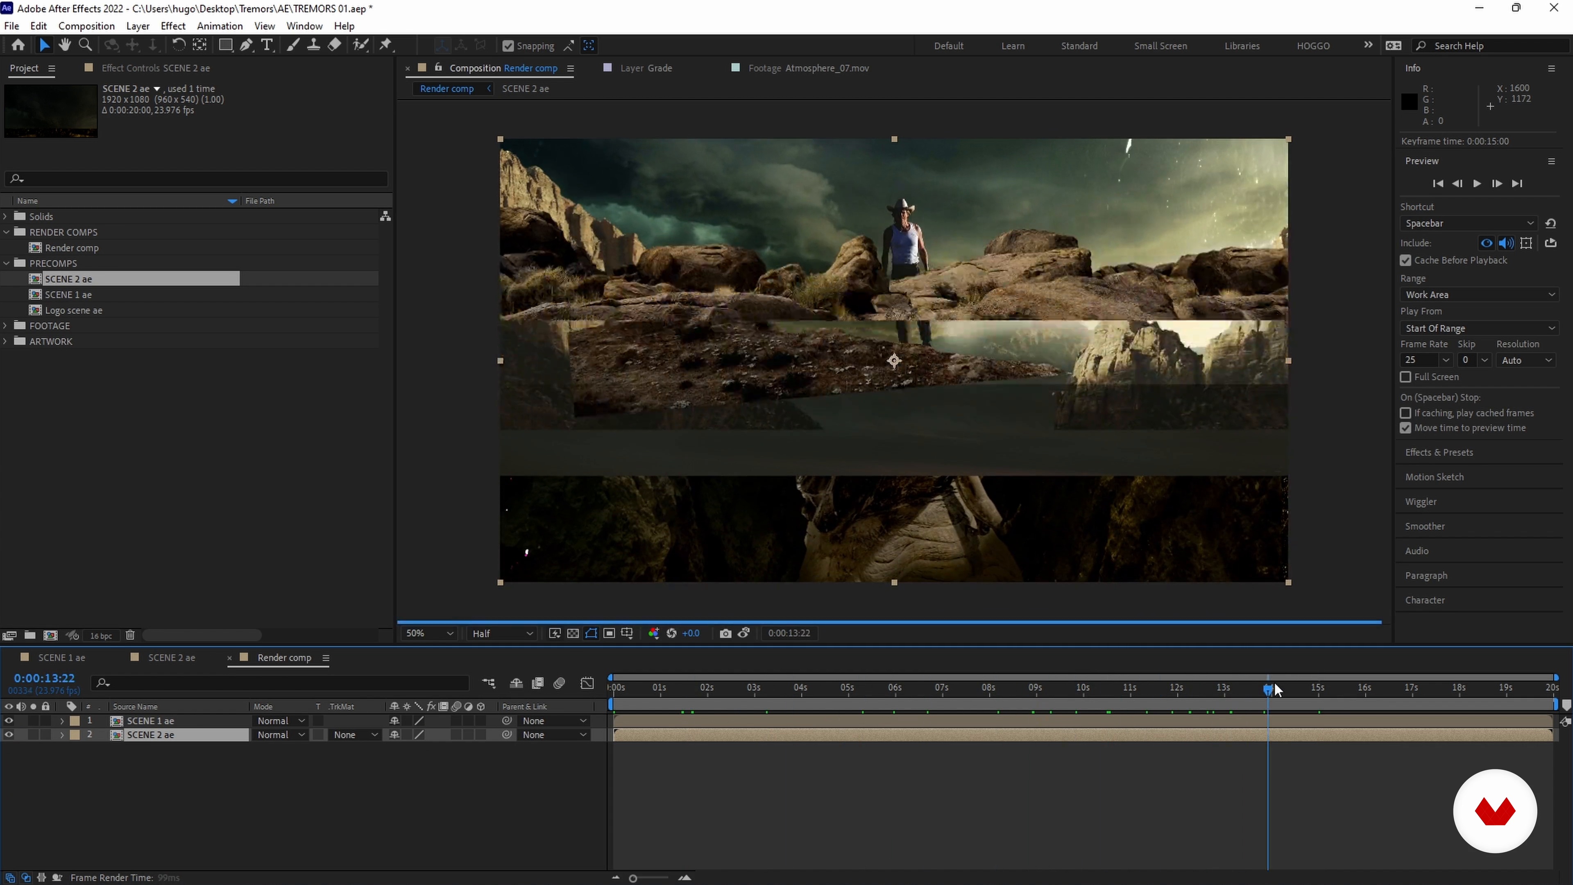Open Mode dropdown for SCENE 1 ae
This screenshot has width=1573, height=885.
click(x=280, y=721)
